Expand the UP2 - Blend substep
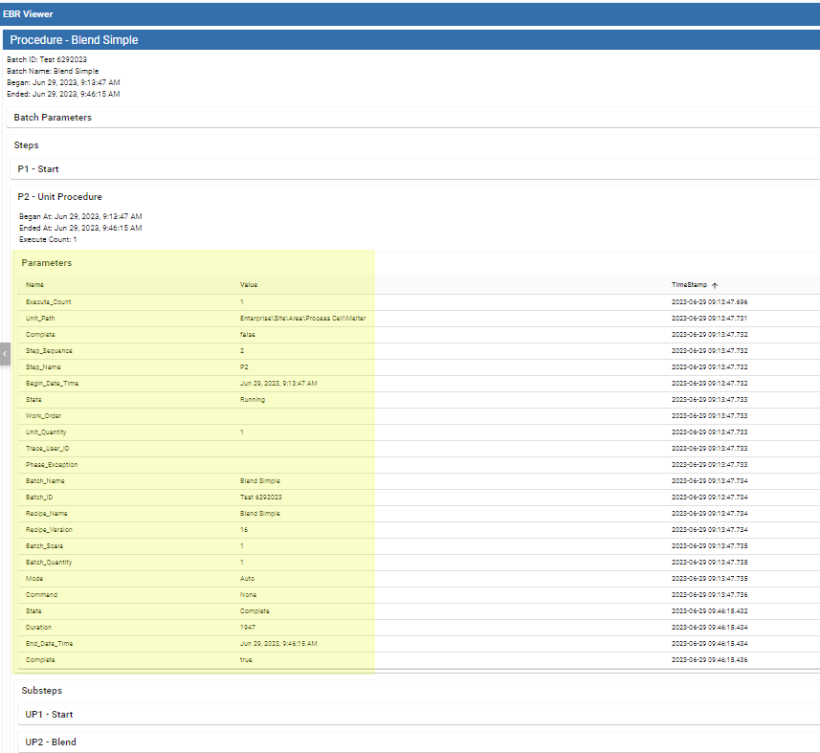Image resolution: width=820 pixels, height=753 pixels. (51, 742)
